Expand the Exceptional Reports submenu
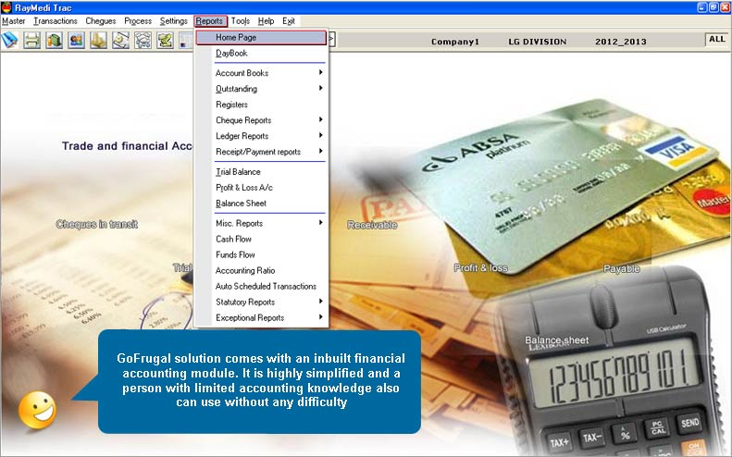The height and width of the screenshot is (457, 732). pyautogui.click(x=261, y=318)
